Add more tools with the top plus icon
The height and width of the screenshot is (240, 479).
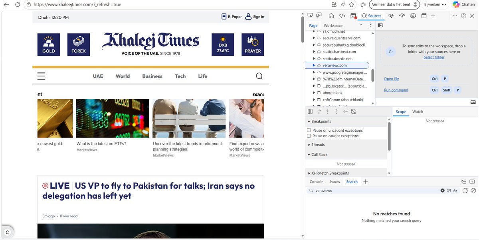point(433,16)
